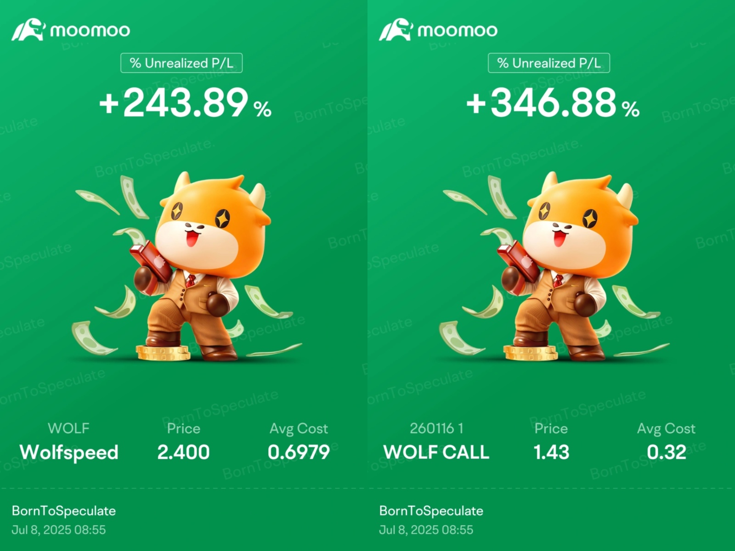Select left card's % Unrealized P/L label
735x551 pixels.
181,63
